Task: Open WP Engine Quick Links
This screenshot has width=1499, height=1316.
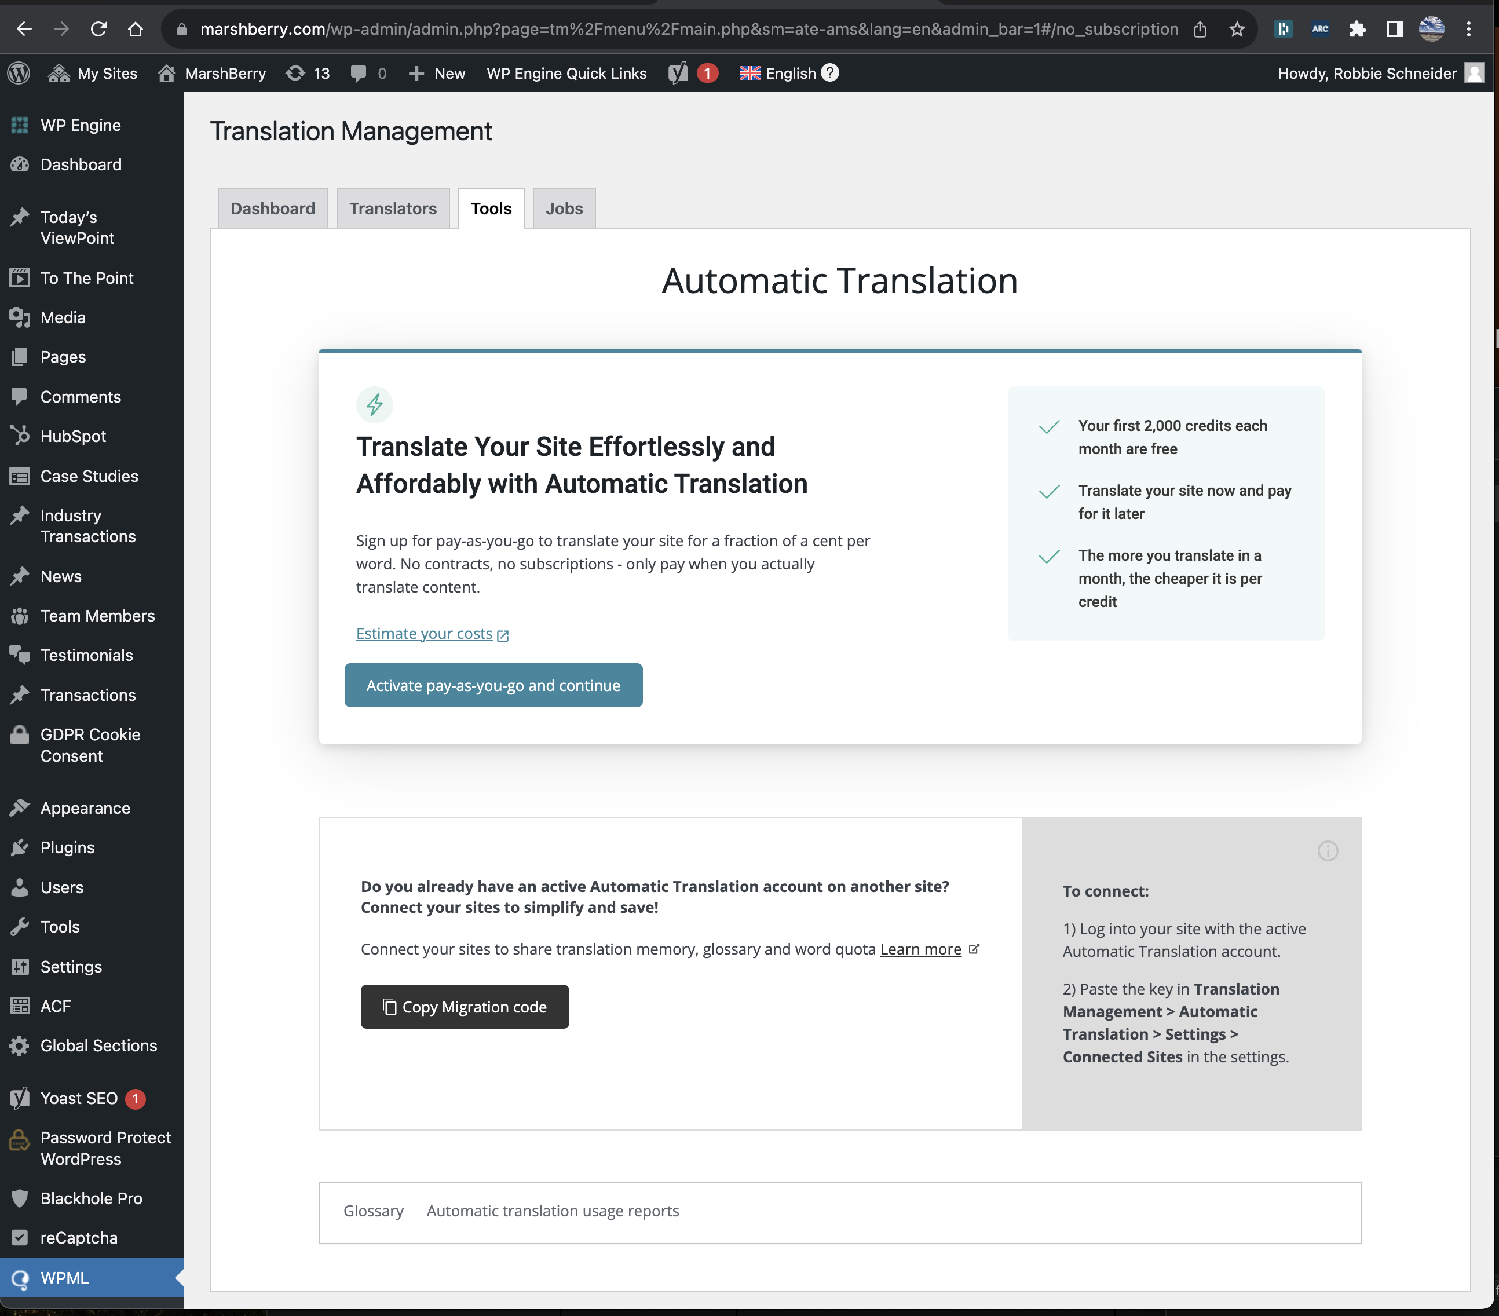Action: [x=567, y=74]
